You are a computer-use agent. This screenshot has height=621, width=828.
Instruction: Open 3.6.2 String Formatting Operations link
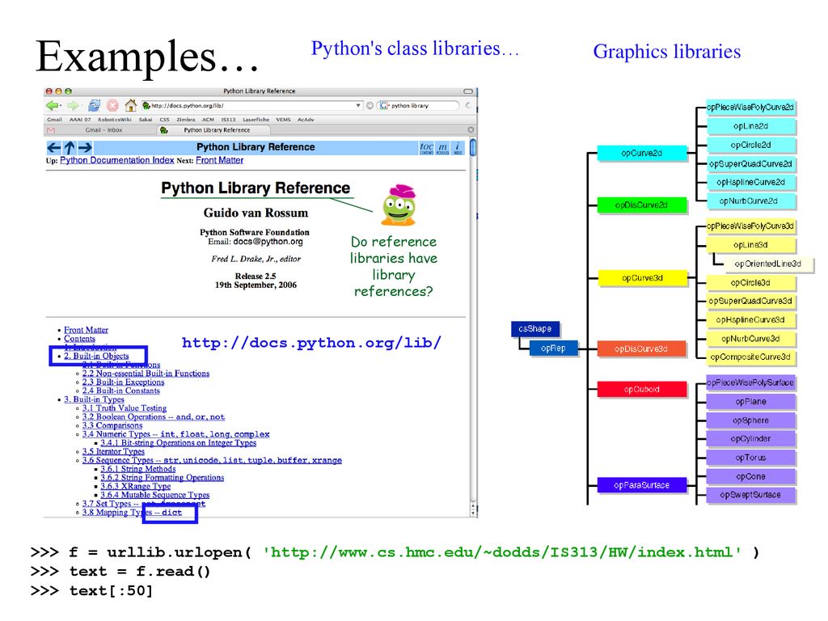tap(162, 477)
